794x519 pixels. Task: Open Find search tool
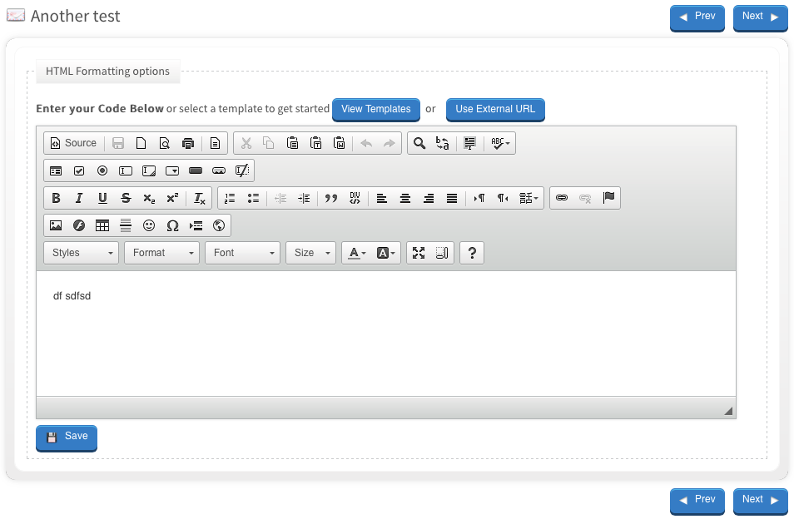point(419,143)
